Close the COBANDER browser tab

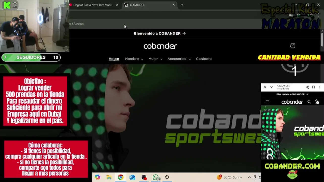click(x=174, y=5)
